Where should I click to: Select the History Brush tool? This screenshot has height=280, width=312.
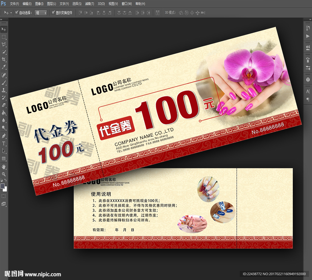tap(4, 98)
